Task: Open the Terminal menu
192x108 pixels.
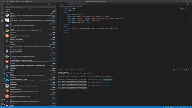Action: click(x=27, y=1)
